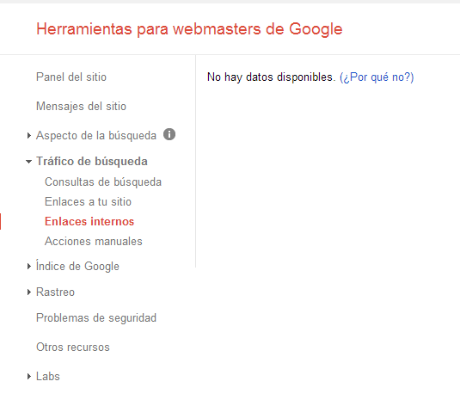This screenshot has height=400, width=460.
Task: Select Consultas de búsqueda
Action: click(x=103, y=182)
